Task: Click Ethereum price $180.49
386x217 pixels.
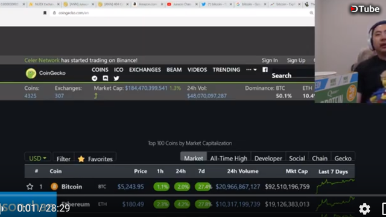Action: tap(133, 204)
